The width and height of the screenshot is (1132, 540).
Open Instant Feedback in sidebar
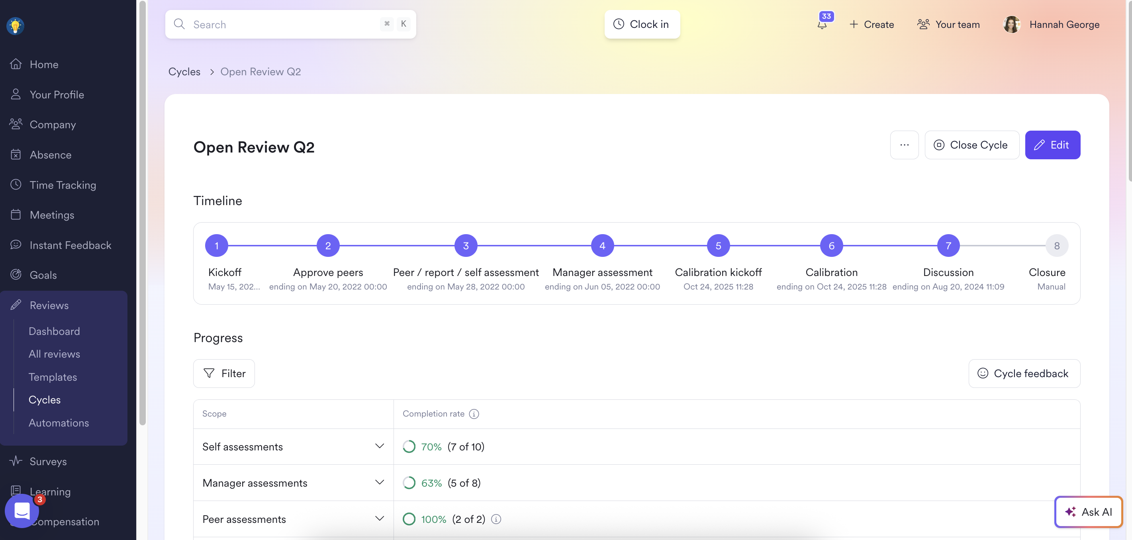tap(71, 245)
